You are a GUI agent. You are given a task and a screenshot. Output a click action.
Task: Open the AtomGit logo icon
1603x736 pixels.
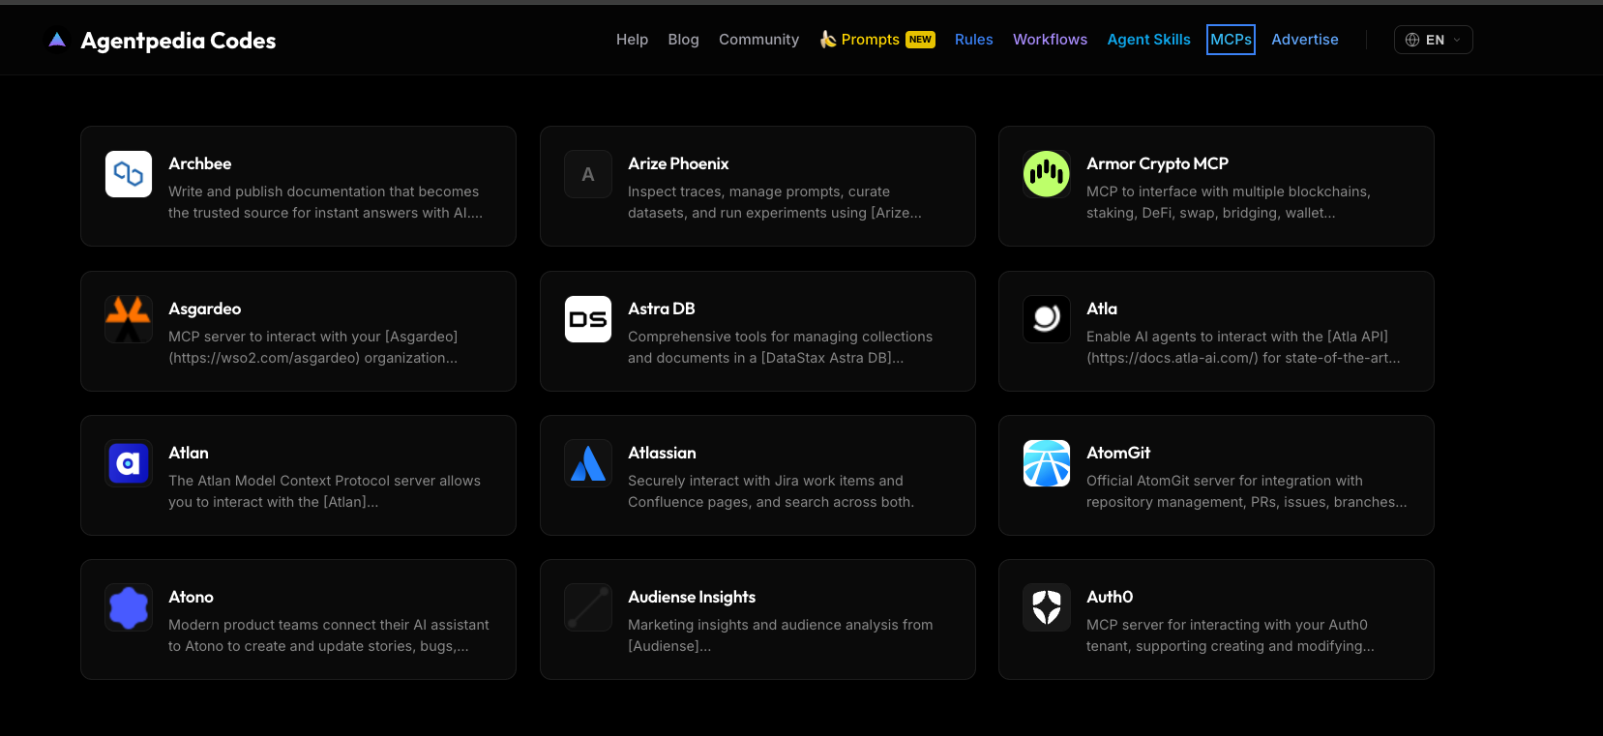tap(1047, 463)
